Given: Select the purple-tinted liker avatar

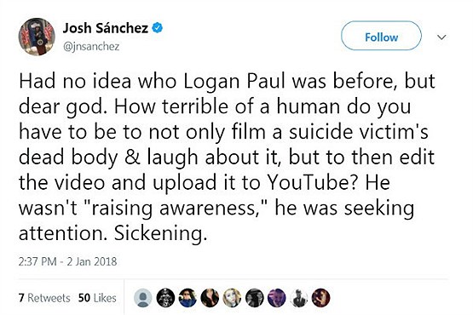Looking at the screenshot, I should point(277,298).
